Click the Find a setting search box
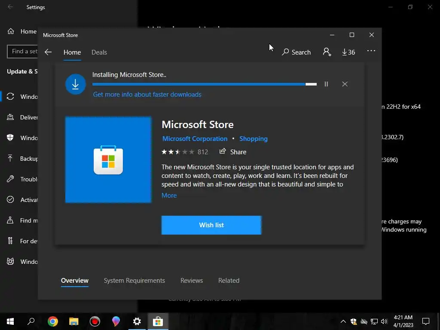 coord(22,52)
